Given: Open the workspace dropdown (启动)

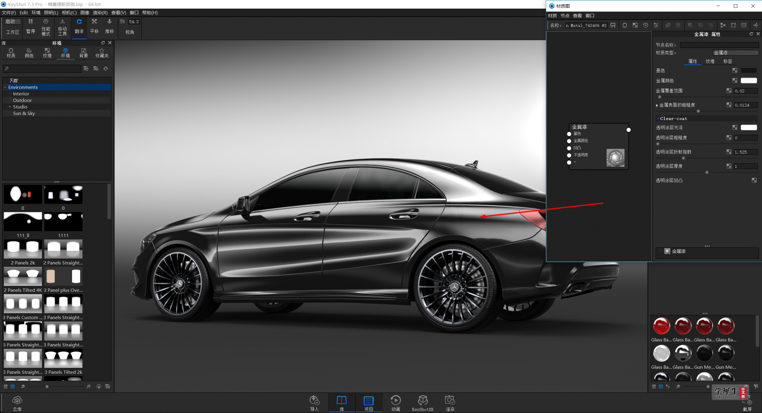Looking at the screenshot, I should (x=13, y=22).
